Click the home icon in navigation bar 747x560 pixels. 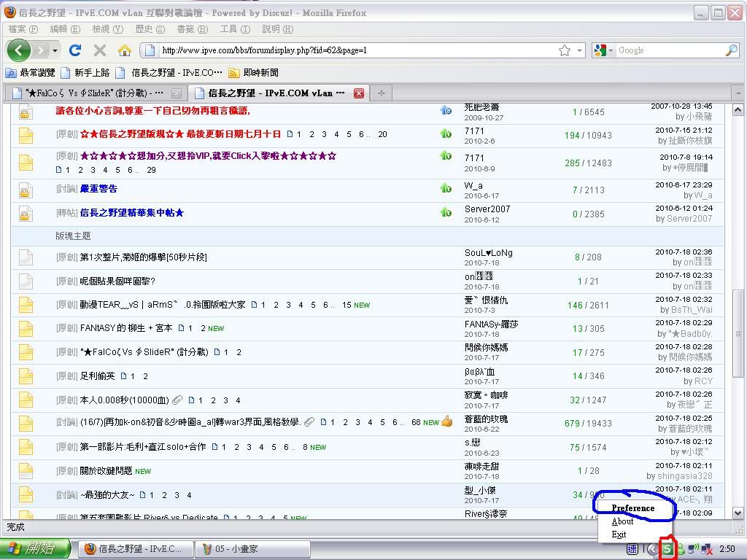(x=125, y=50)
